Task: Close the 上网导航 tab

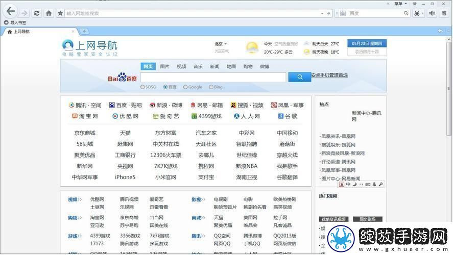Action: (73, 32)
